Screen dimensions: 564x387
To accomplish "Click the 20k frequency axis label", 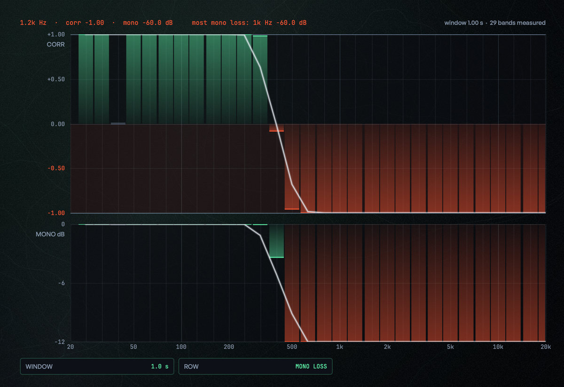I will click(x=545, y=347).
